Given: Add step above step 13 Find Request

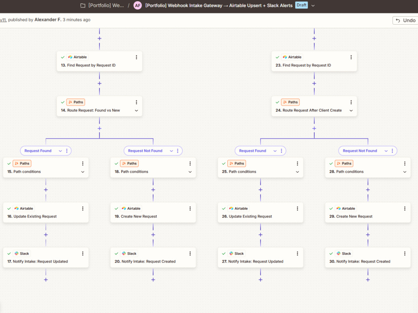Looking at the screenshot, I should (99, 38).
